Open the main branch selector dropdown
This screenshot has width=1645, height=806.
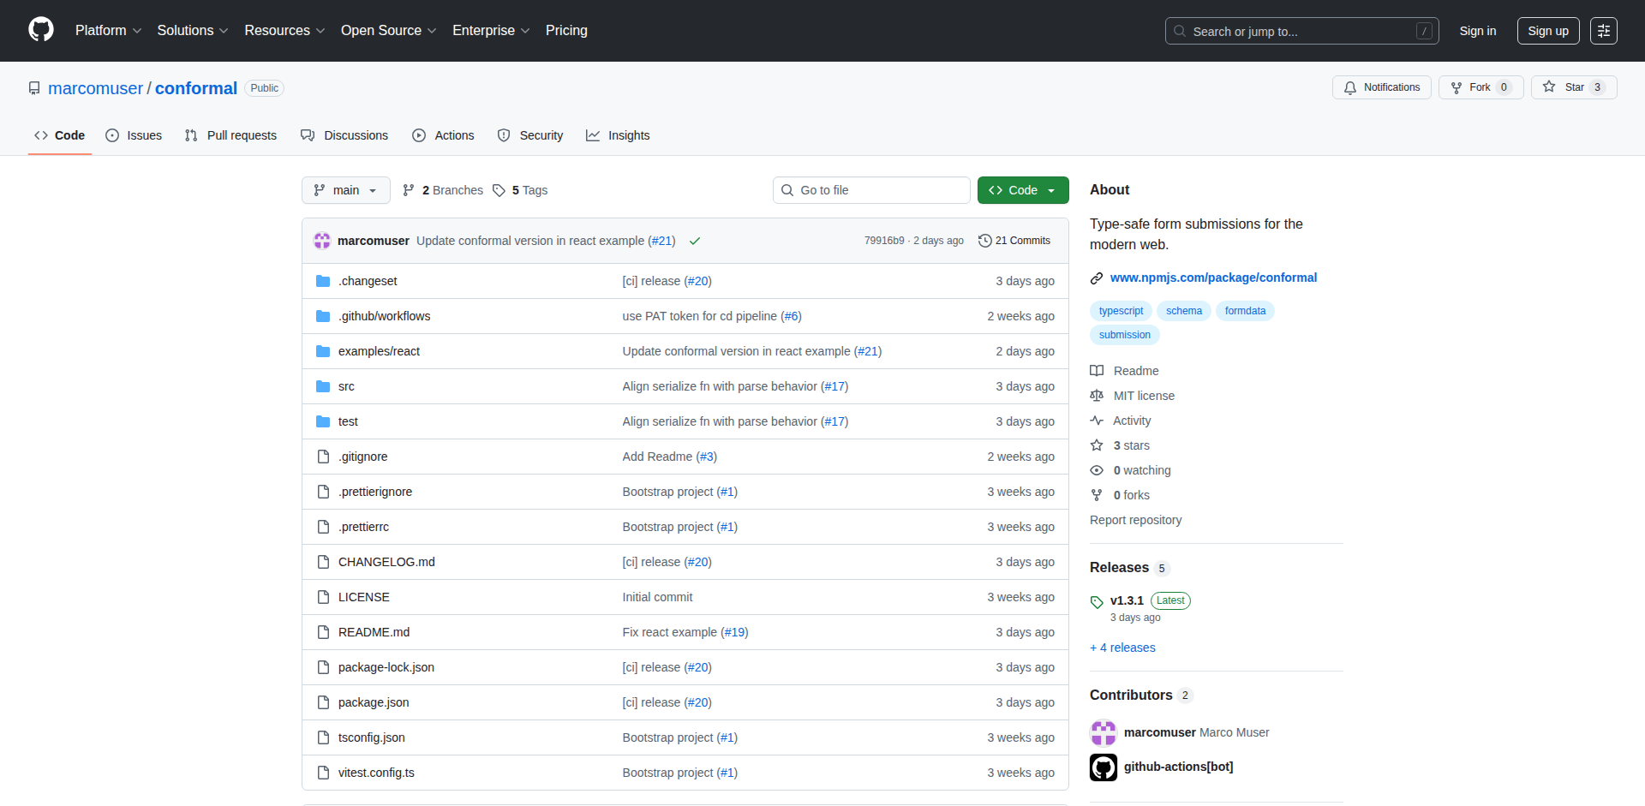(346, 190)
